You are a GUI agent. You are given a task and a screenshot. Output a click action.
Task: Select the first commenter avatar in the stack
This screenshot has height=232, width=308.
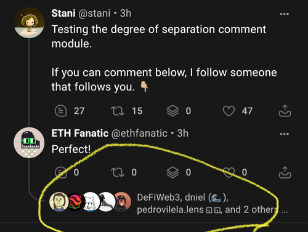(59, 202)
